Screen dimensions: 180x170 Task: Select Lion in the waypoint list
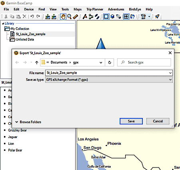[x=11, y=144]
